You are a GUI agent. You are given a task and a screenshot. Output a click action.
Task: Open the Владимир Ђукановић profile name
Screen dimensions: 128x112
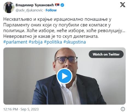tap(35, 5)
